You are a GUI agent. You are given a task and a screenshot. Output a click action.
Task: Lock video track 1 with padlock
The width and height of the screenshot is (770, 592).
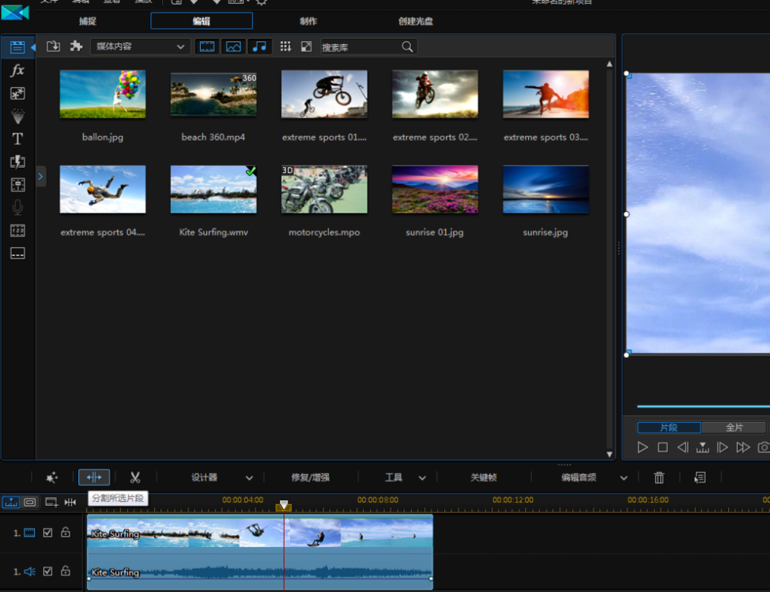66,533
